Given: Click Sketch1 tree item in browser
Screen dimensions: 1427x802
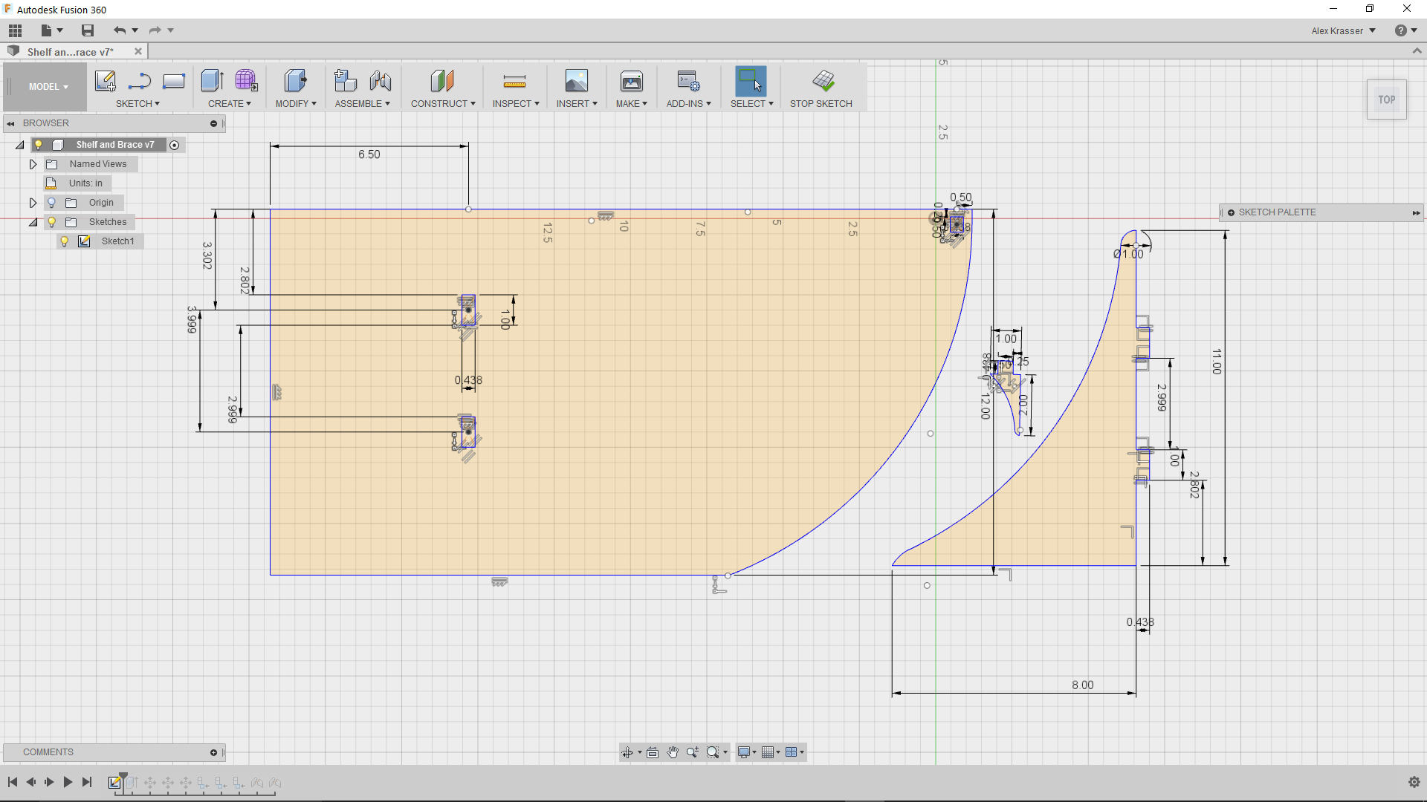Looking at the screenshot, I should [x=117, y=240].
